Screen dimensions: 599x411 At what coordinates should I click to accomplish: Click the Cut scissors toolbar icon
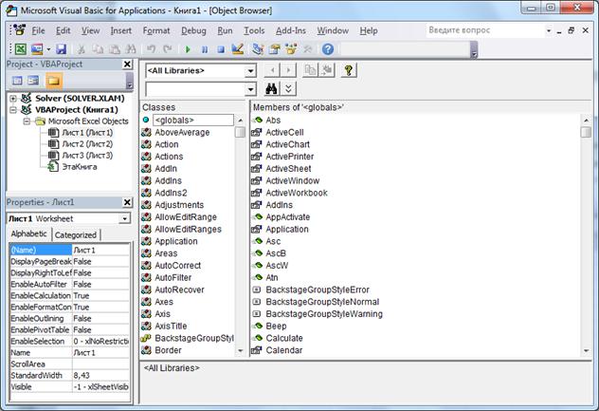tap(81, 49)
